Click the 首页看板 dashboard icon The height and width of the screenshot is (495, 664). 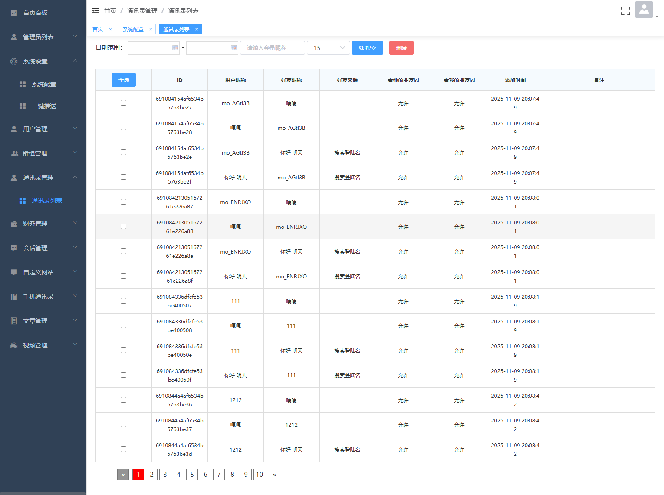coord(14,13)
